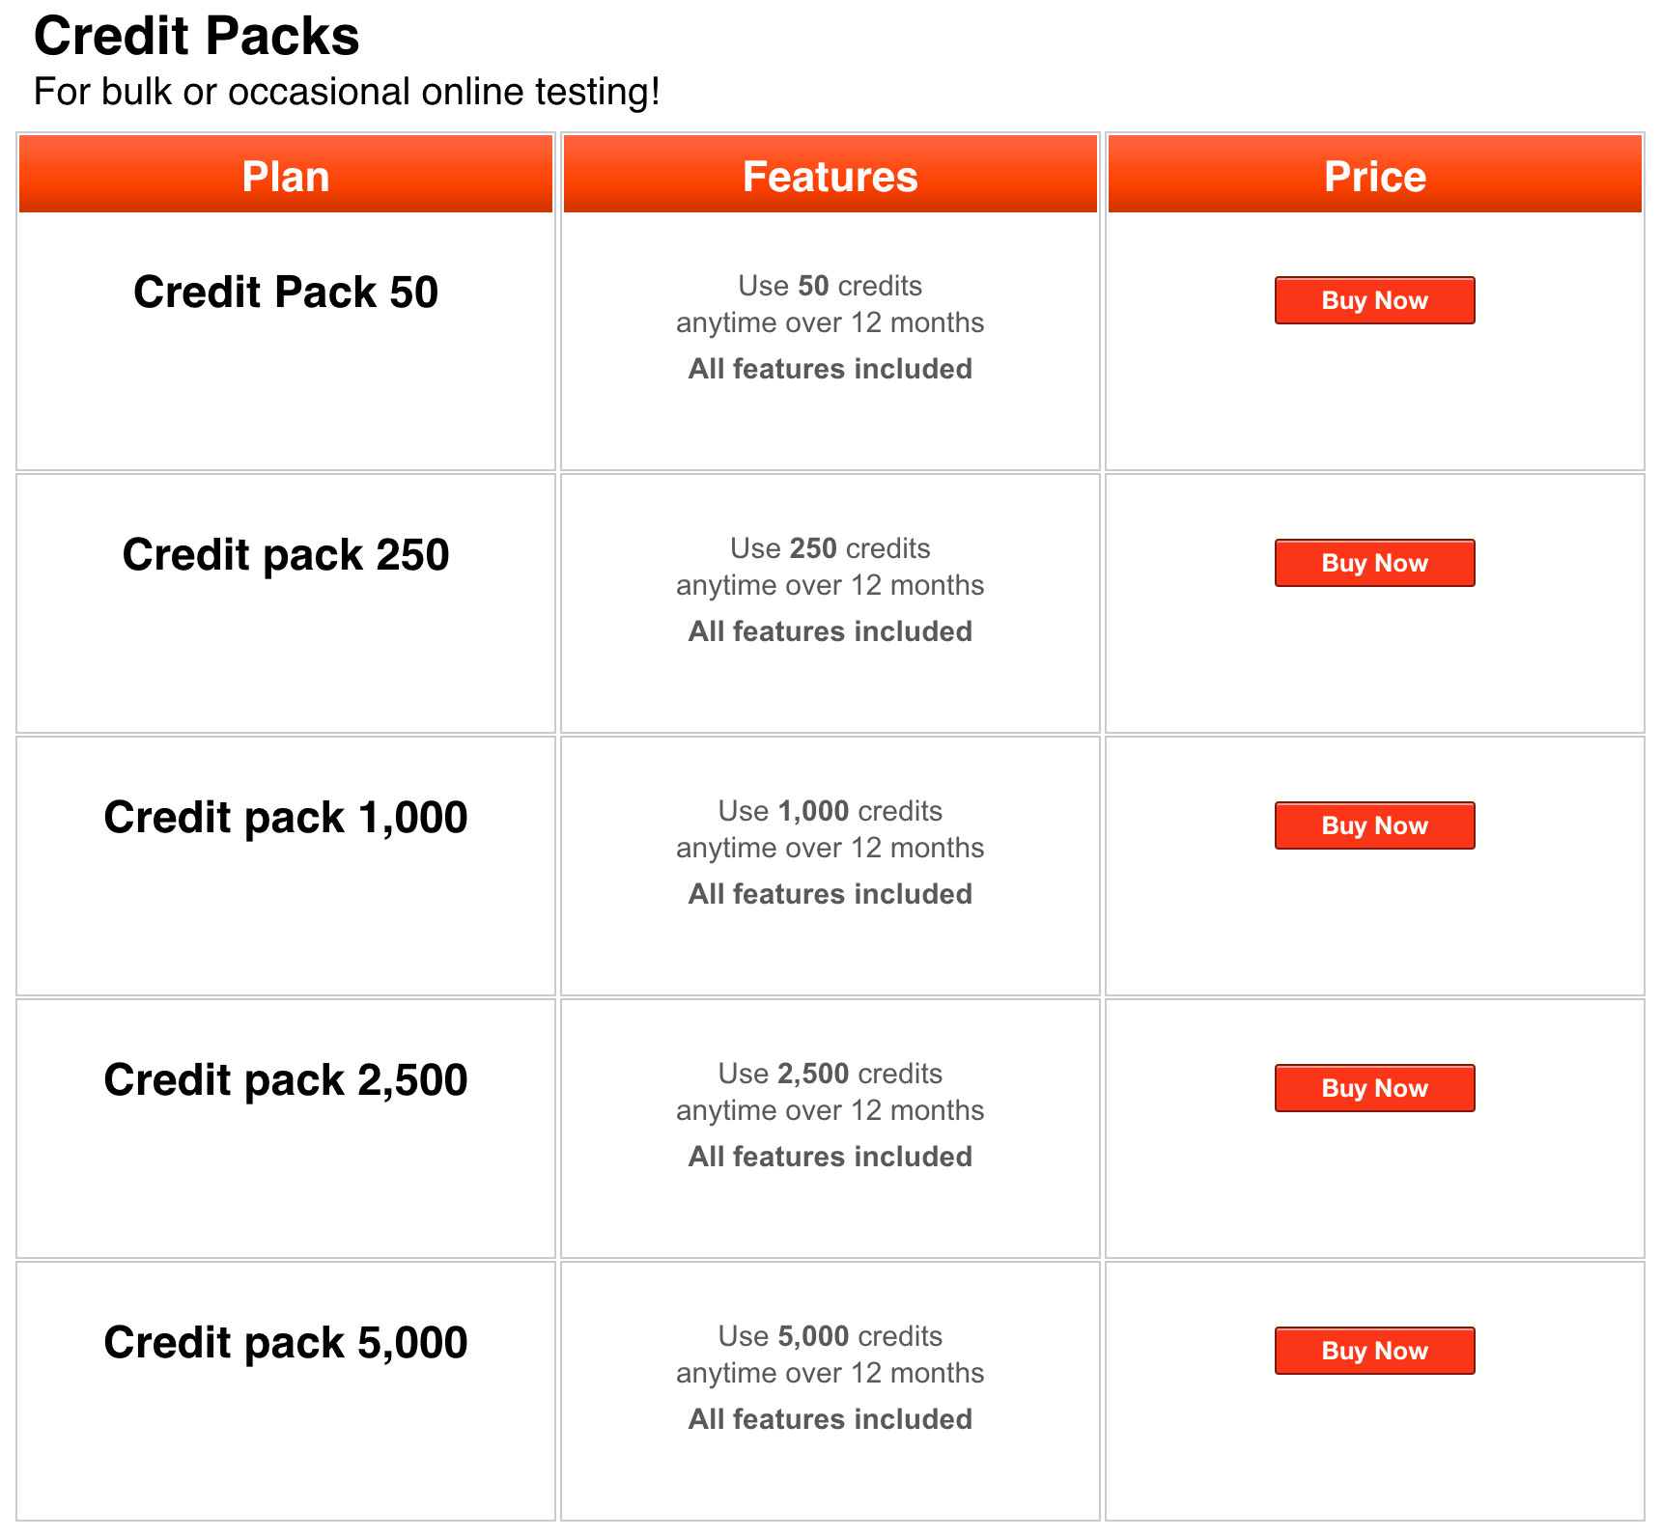
Task: Hit Buy Now for Credit pack 5,000
Action: pos(1374,1351)
